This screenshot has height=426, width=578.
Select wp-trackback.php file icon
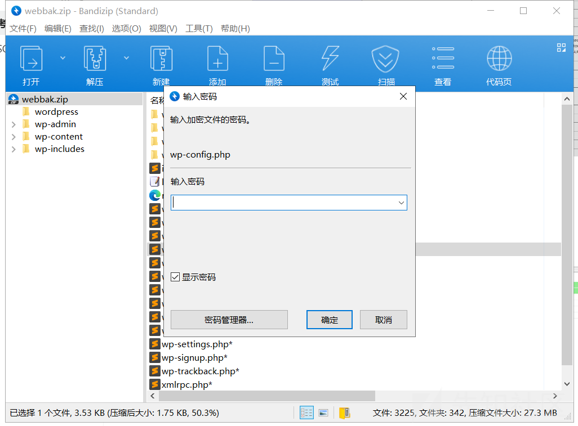155,371
